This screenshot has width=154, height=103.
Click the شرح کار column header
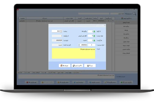coord(45,18)
